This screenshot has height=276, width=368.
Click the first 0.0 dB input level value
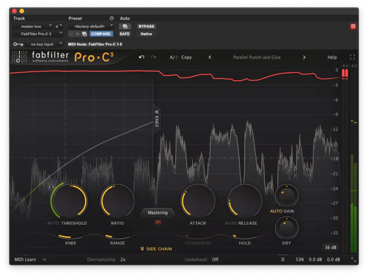[x=315, y=259]
